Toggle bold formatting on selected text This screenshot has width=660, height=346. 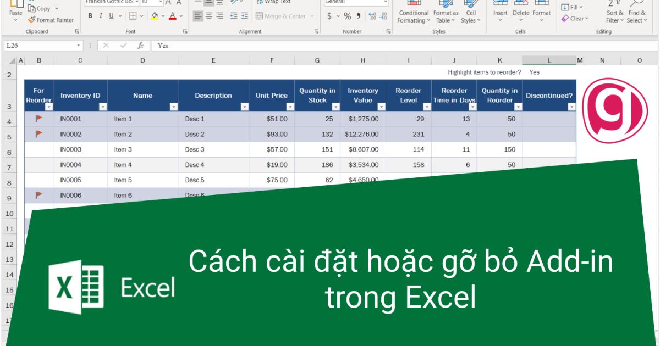[90, 16]
